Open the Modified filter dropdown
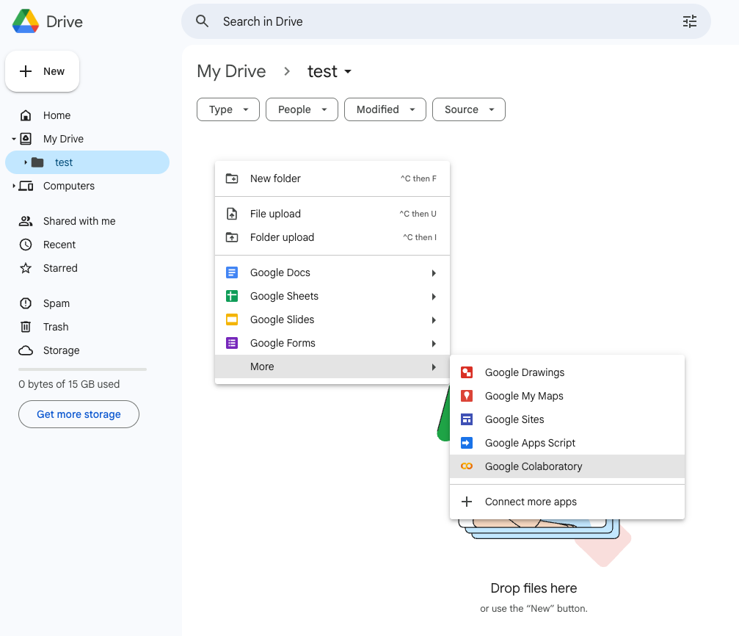 (385, 109)
